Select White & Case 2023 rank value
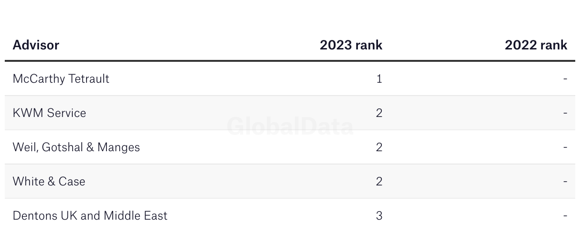The height and width of the screenshot is (252, 580). click(379, 182)
